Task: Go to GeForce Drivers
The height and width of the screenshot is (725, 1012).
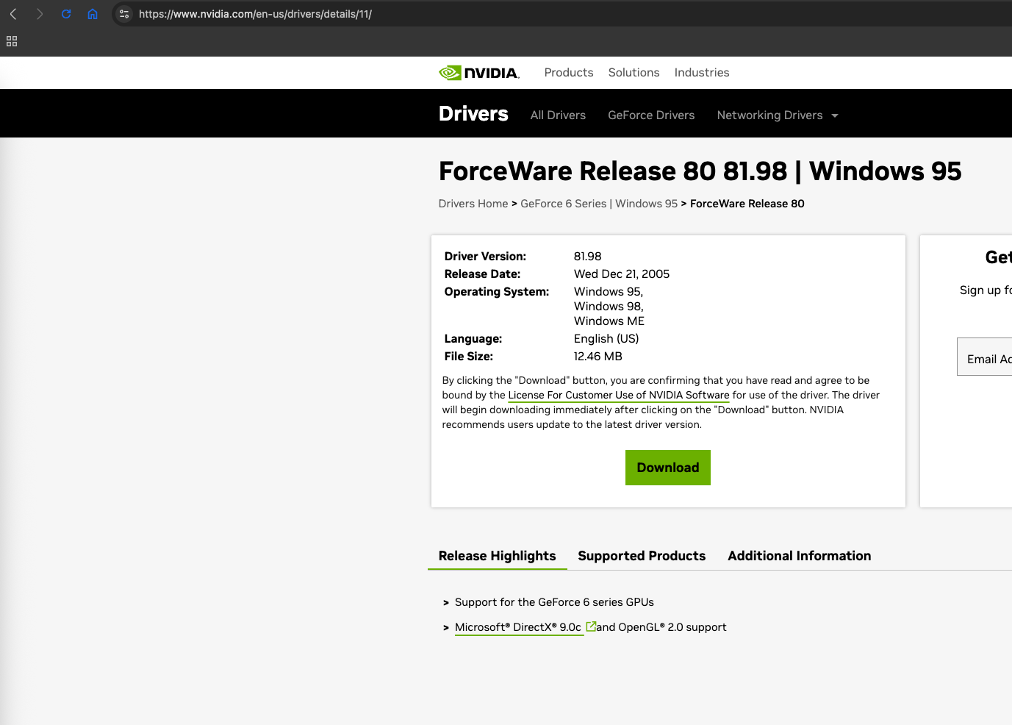Action: click(x=651, y=115)
